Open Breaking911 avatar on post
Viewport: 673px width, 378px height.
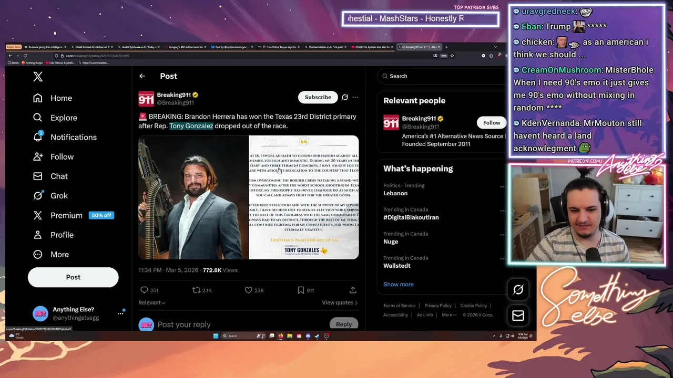pyautogui.click(x=146, y=99)
